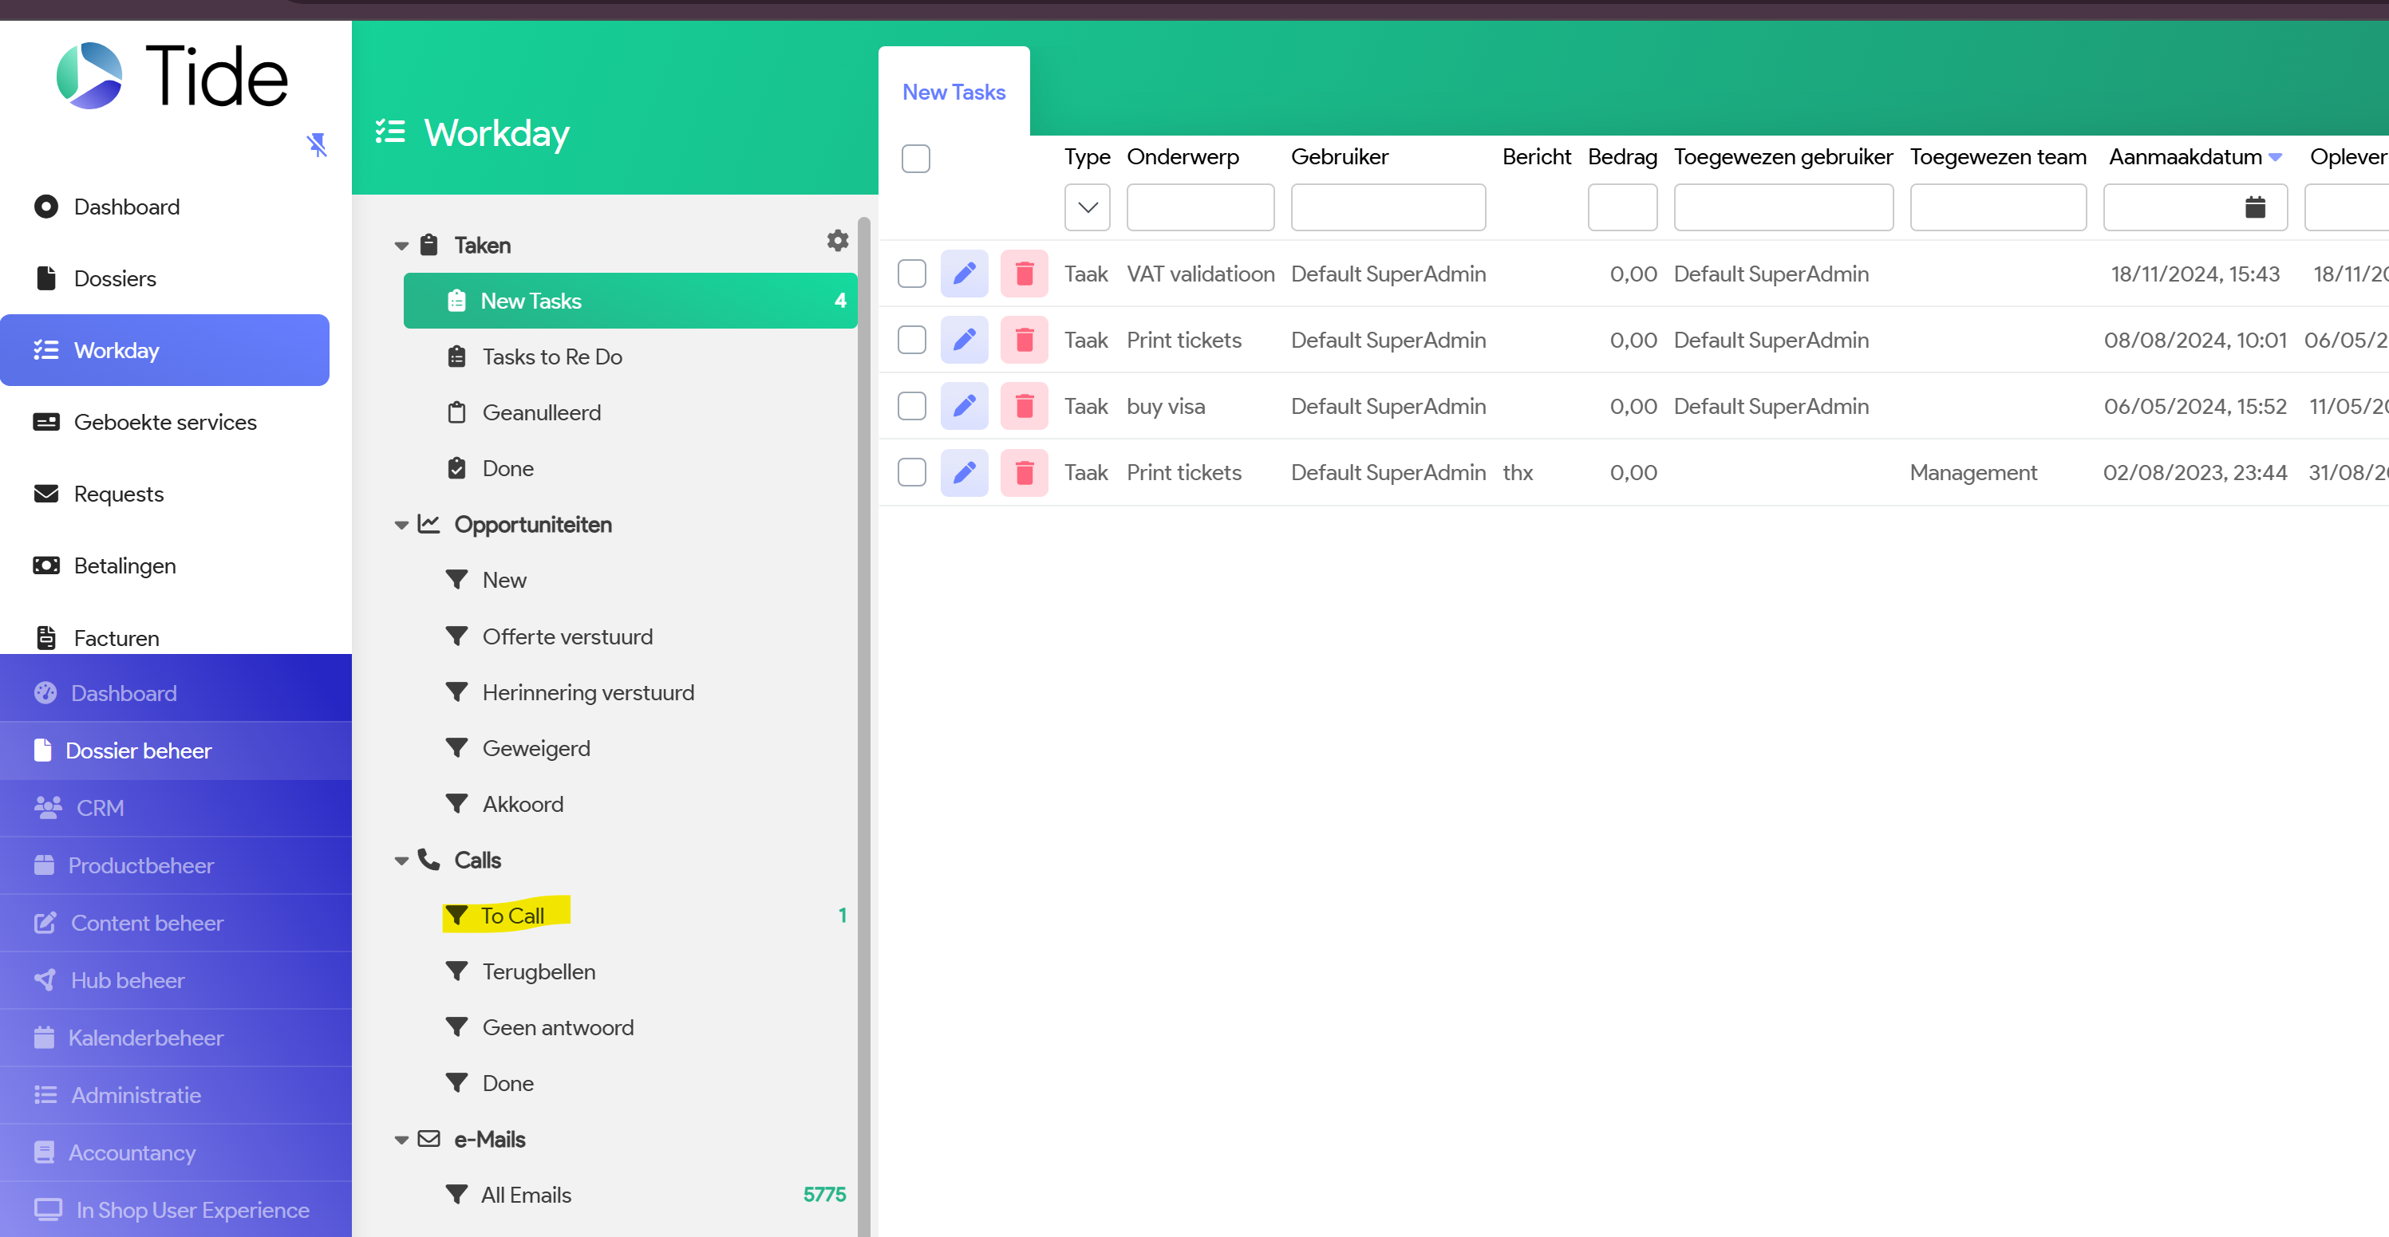Select the To Call filter
Image resolution: width=2389 pixels, height=1237 pixels.
coord(512,916)
